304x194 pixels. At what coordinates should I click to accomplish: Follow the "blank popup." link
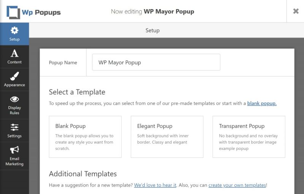(262, 103)
